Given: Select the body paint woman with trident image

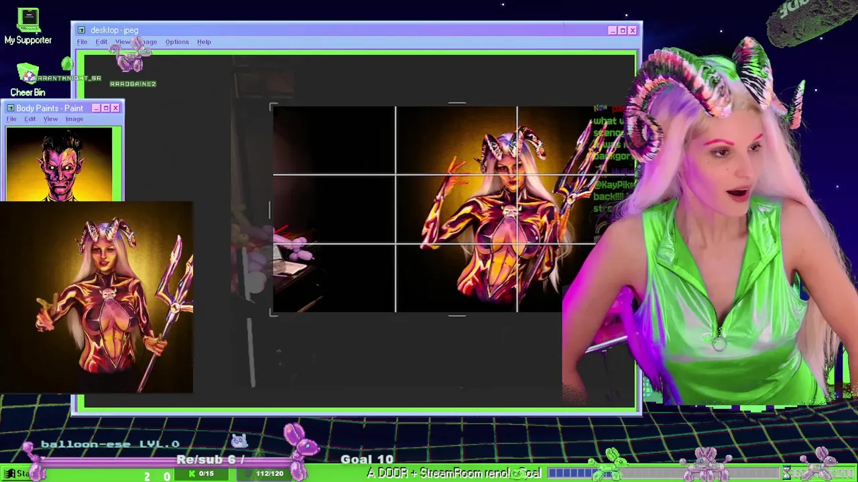Looking at the screenshot, I should point(97,297).
